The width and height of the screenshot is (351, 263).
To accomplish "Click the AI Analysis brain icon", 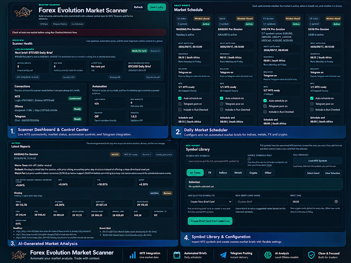I will pyautogui.click(x=268, y=255).
